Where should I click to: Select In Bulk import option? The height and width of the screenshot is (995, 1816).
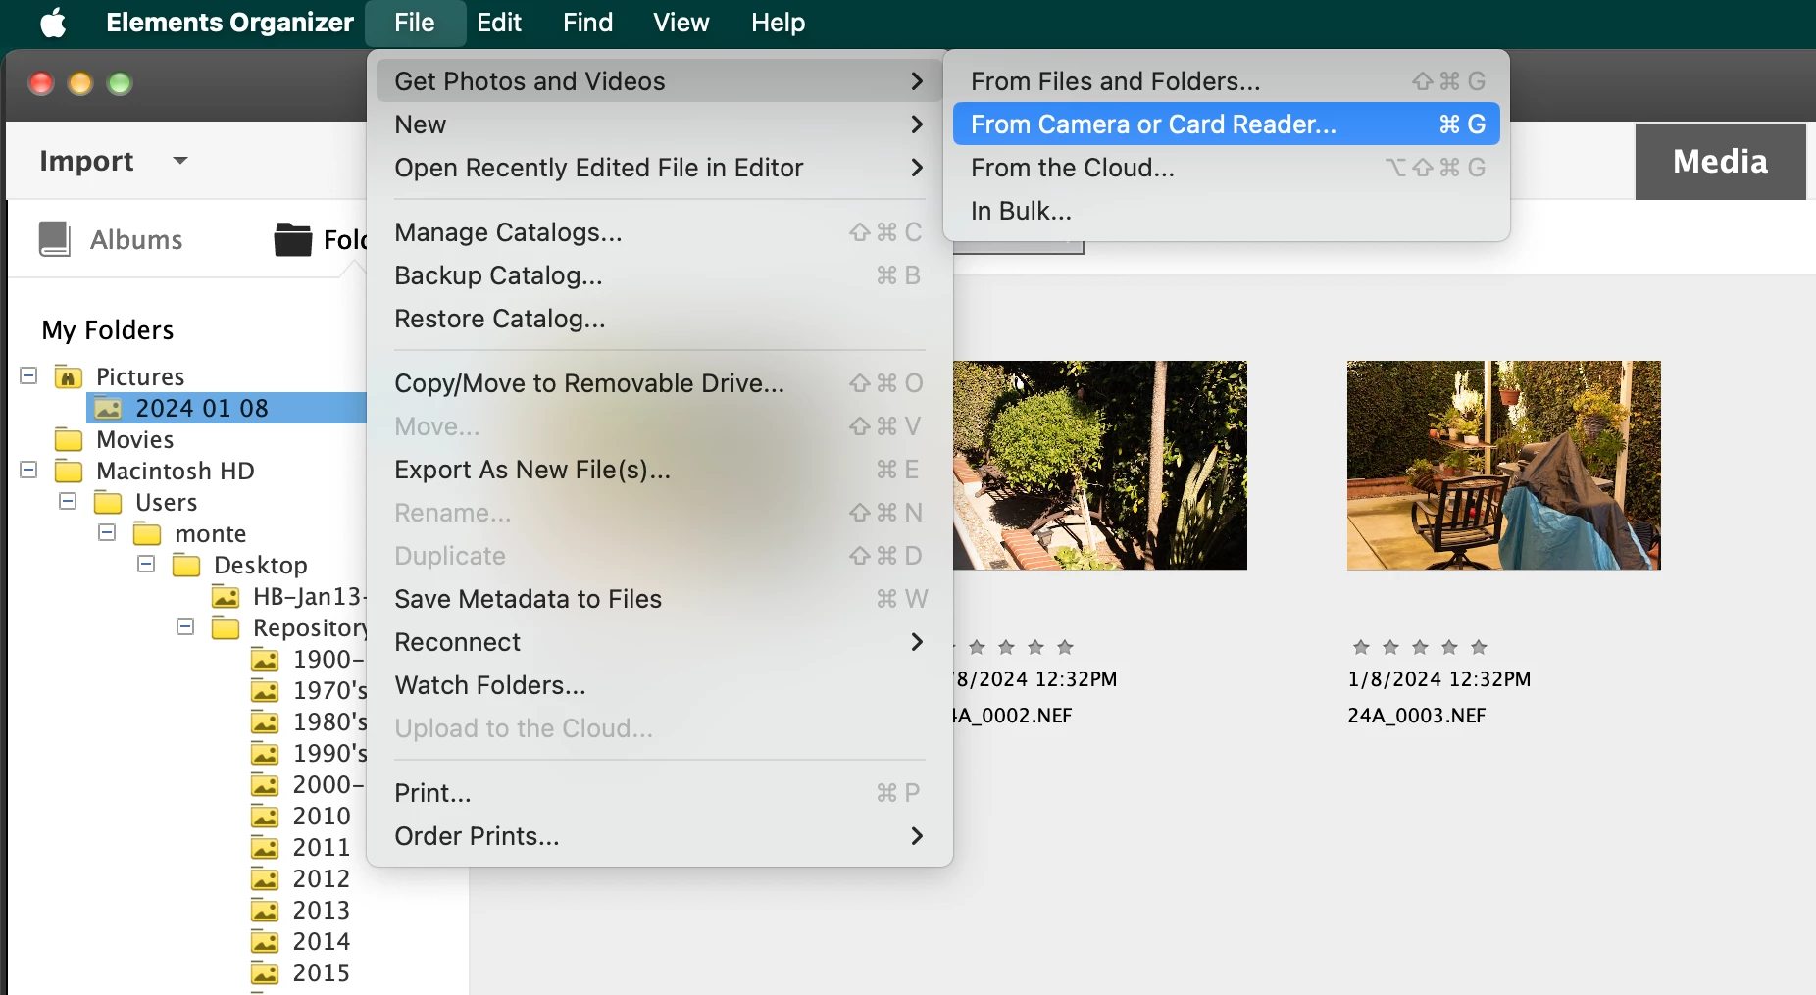pos(1227,211)
